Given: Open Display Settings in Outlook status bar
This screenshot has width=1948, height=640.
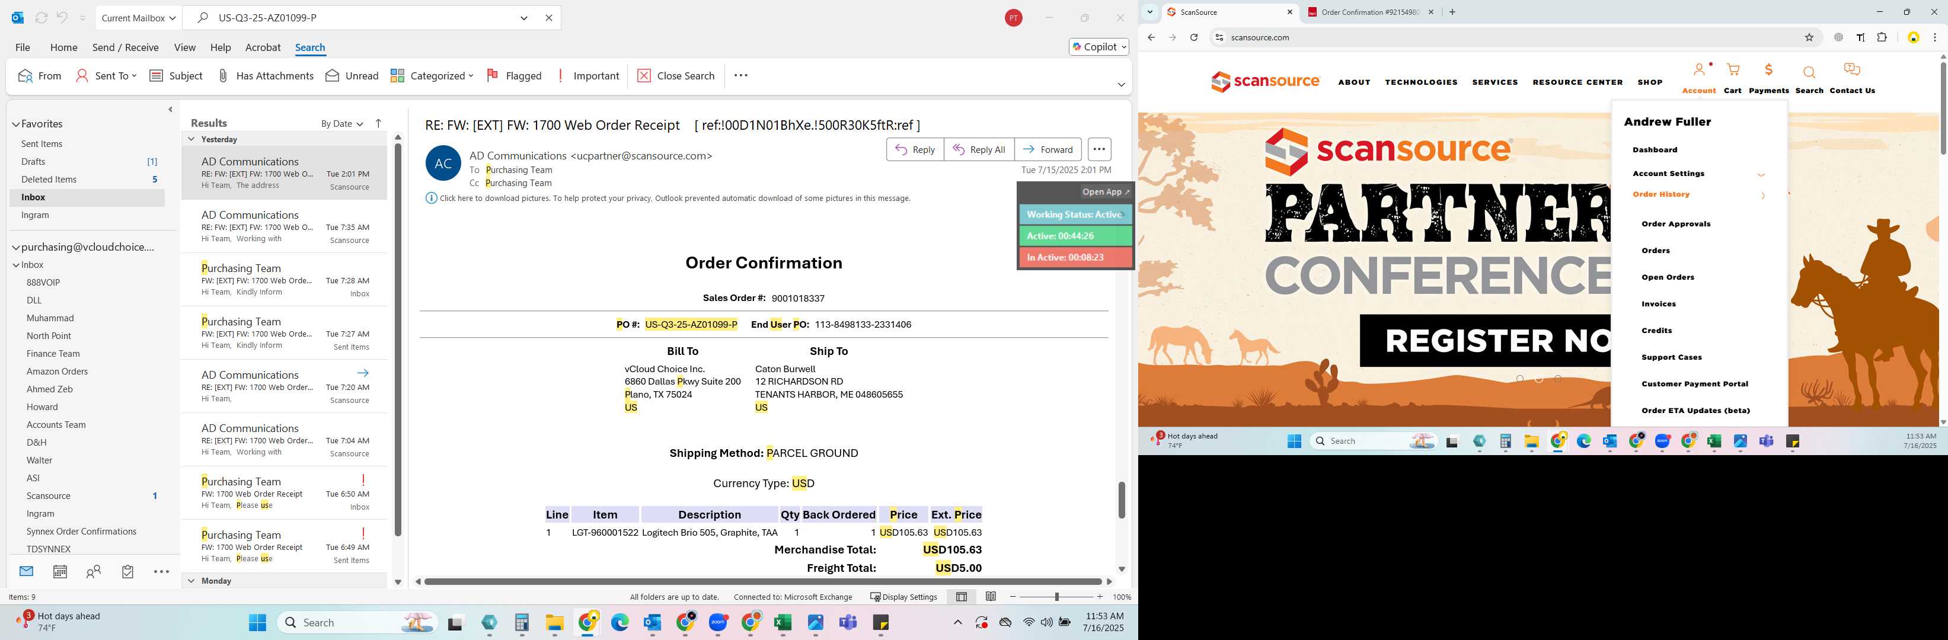Looking at the screenshot, I should [x=903, y=597].
